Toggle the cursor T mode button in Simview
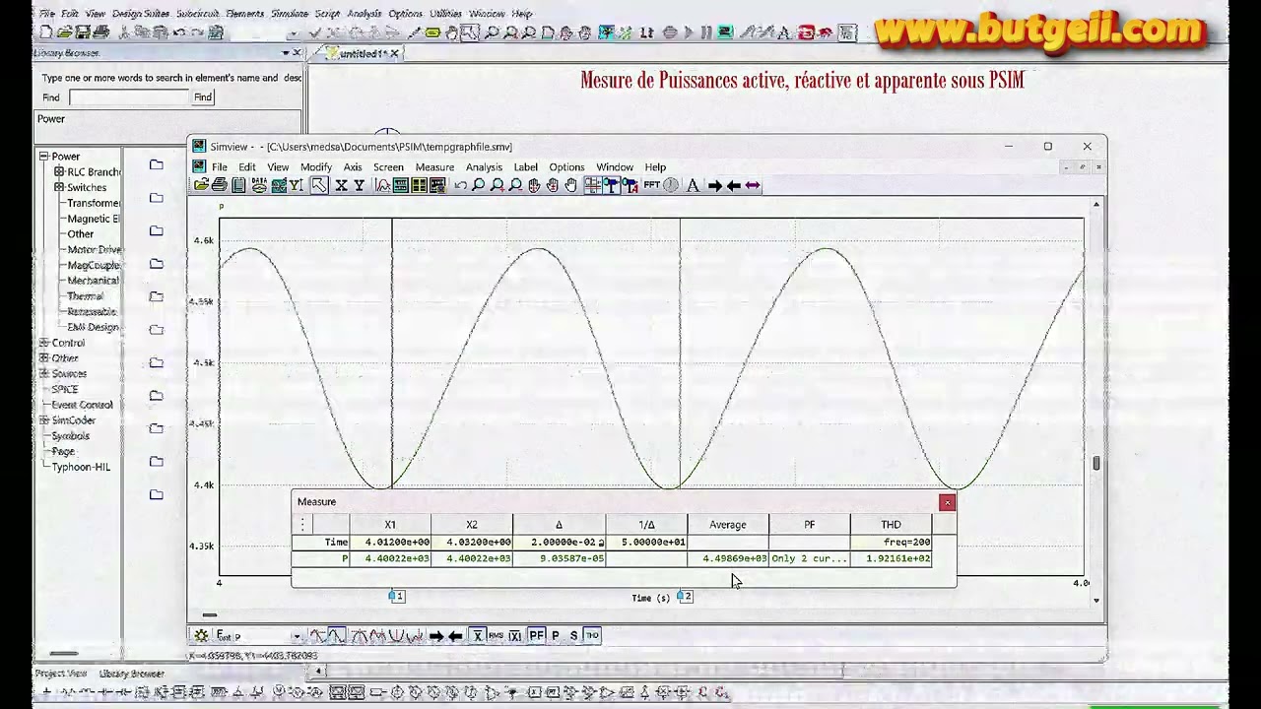The image size is (1261, 709). tap(612, 185)
